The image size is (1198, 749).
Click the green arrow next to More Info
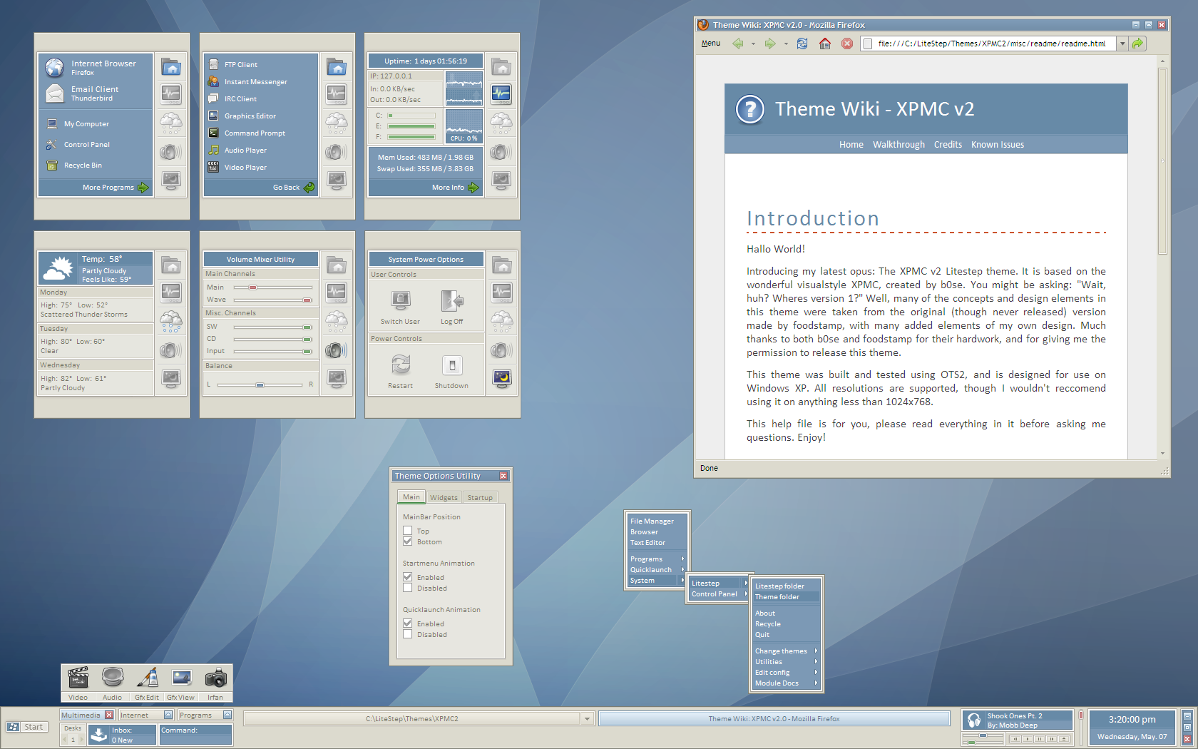click(473, 188)
